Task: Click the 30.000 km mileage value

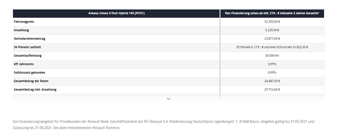Action: pos(272,56)
